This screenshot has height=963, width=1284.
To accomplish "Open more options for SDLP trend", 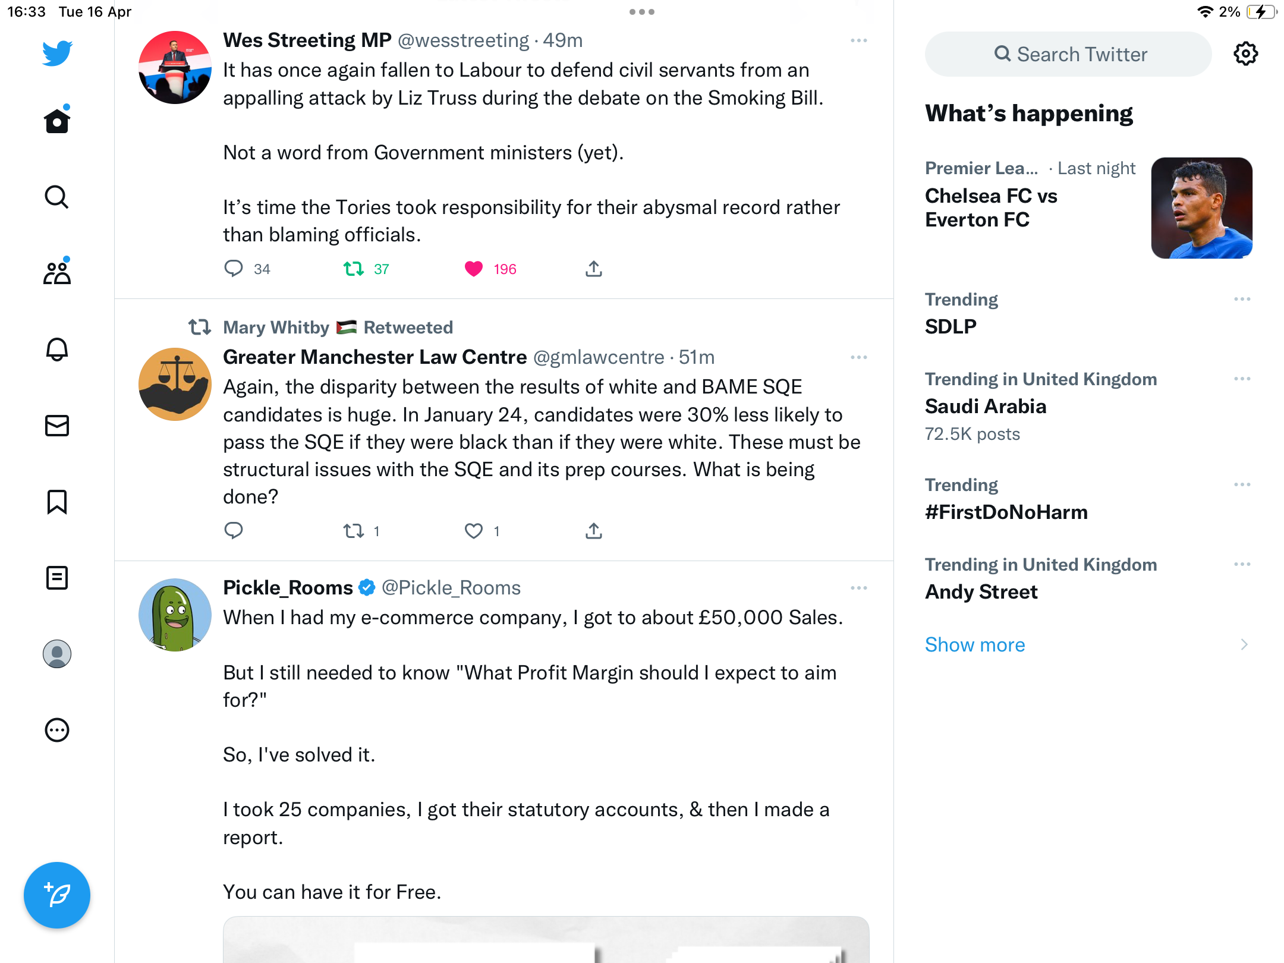I will [x=1242, y=299].
